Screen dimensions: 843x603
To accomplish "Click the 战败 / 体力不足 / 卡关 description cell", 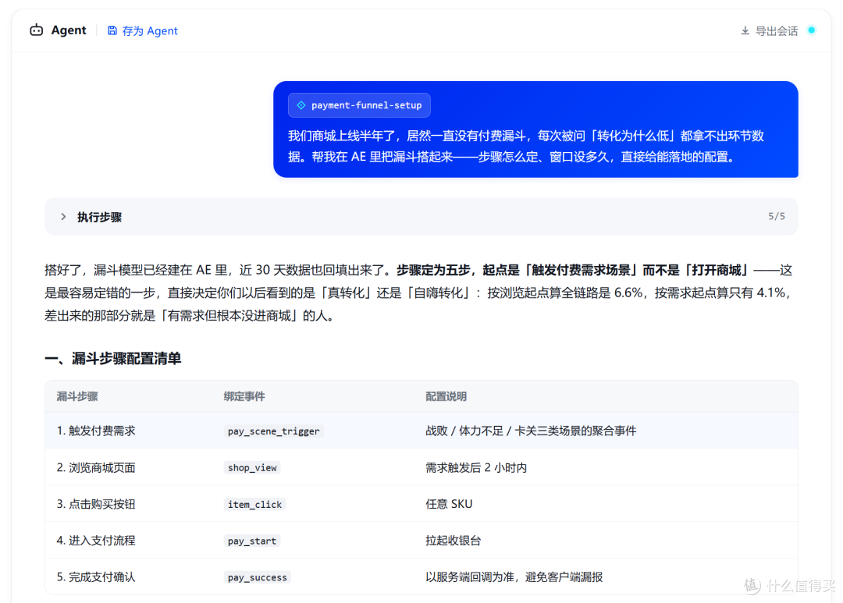I will 532,431.
